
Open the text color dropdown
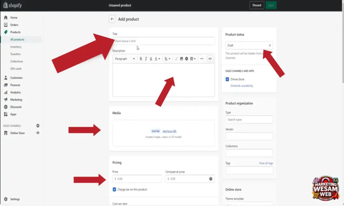tap(157, 59)
